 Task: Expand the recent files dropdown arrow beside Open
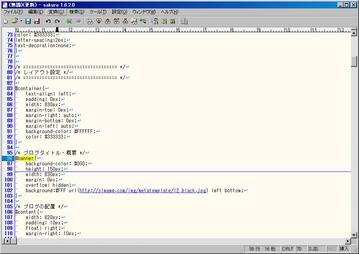[x=21, y=21]
